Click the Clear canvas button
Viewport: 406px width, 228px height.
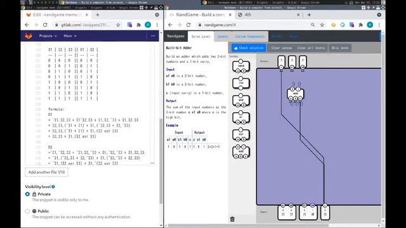[282, 48]
